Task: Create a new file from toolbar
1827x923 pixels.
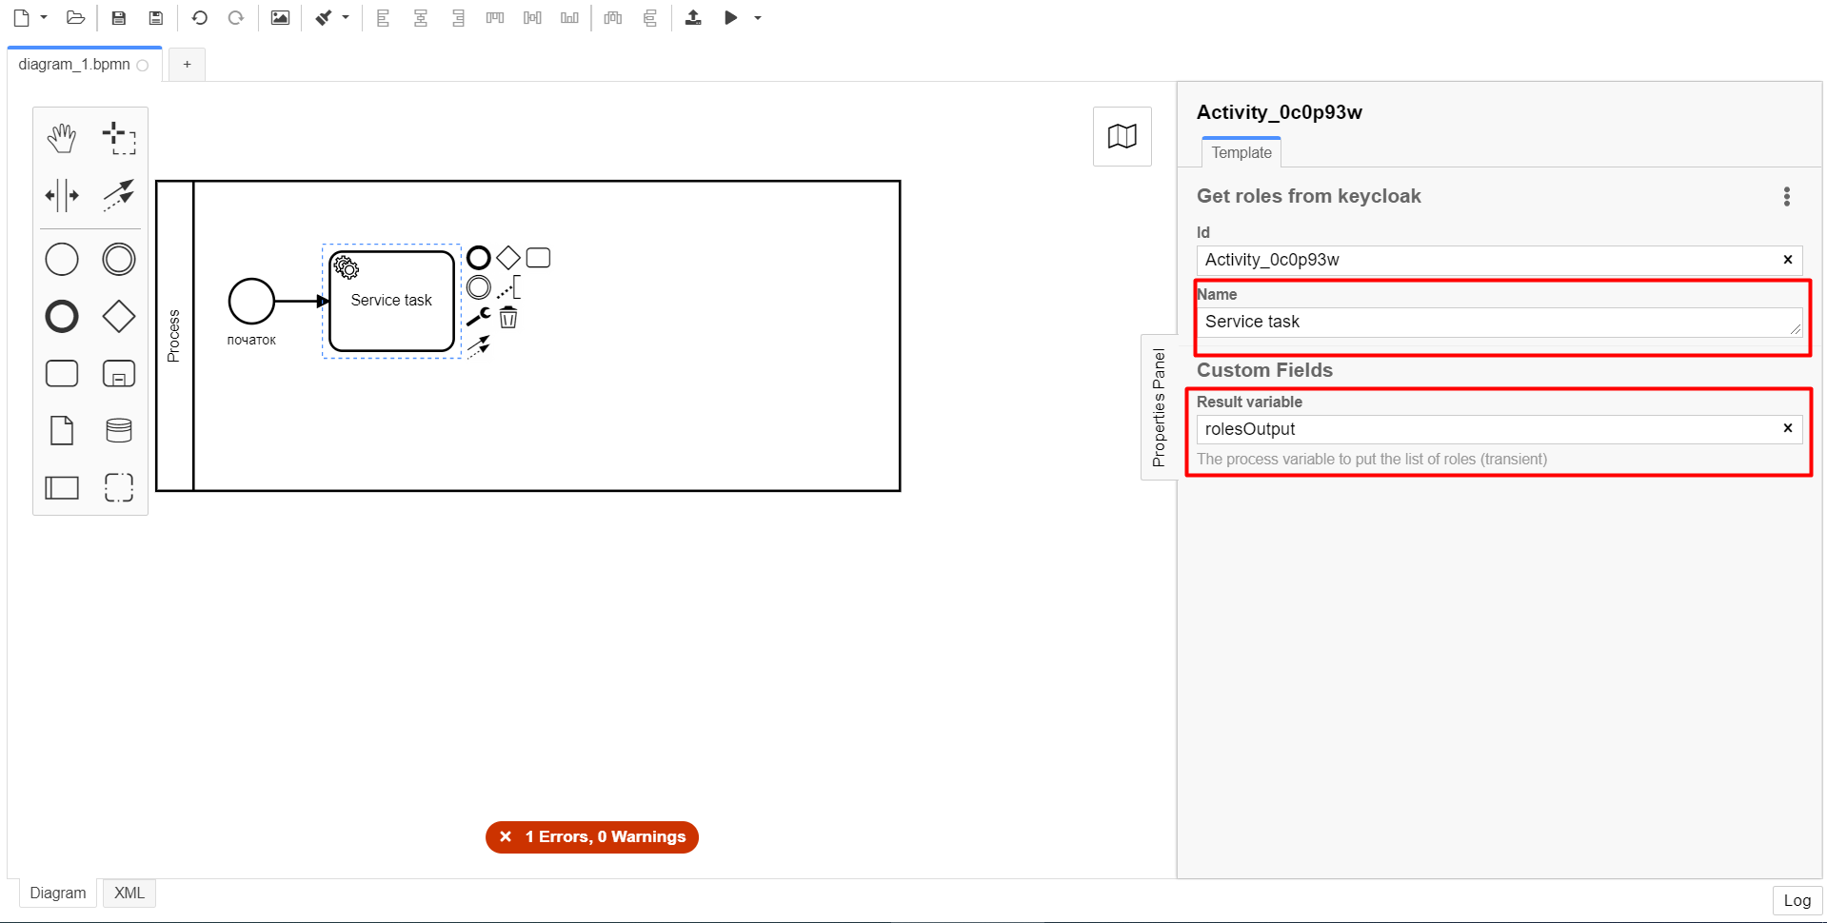Action: pyautogui.click(x=21, y=18)
